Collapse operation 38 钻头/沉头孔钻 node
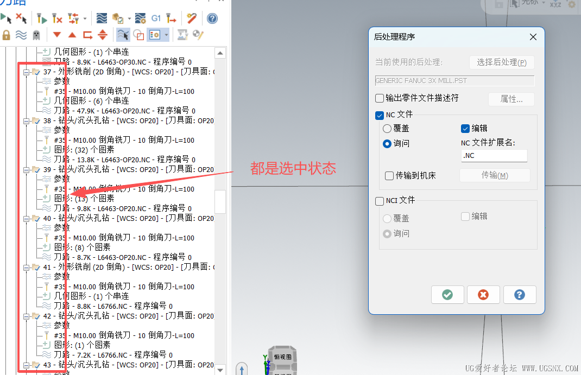The height and width of the screenshot is (375, 581). 26,121
